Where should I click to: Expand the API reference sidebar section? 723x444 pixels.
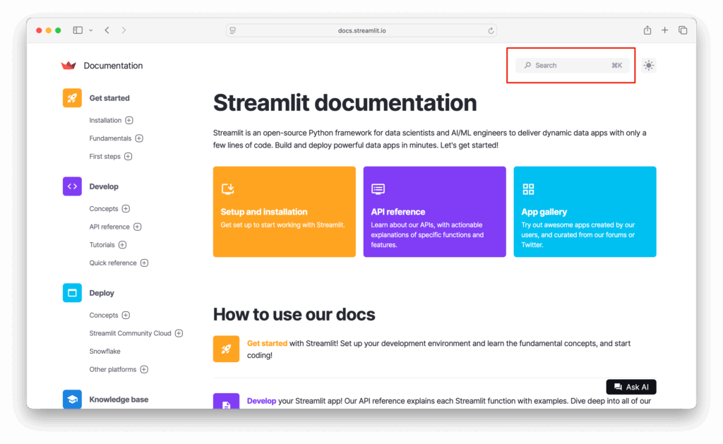tap(138, 227)
